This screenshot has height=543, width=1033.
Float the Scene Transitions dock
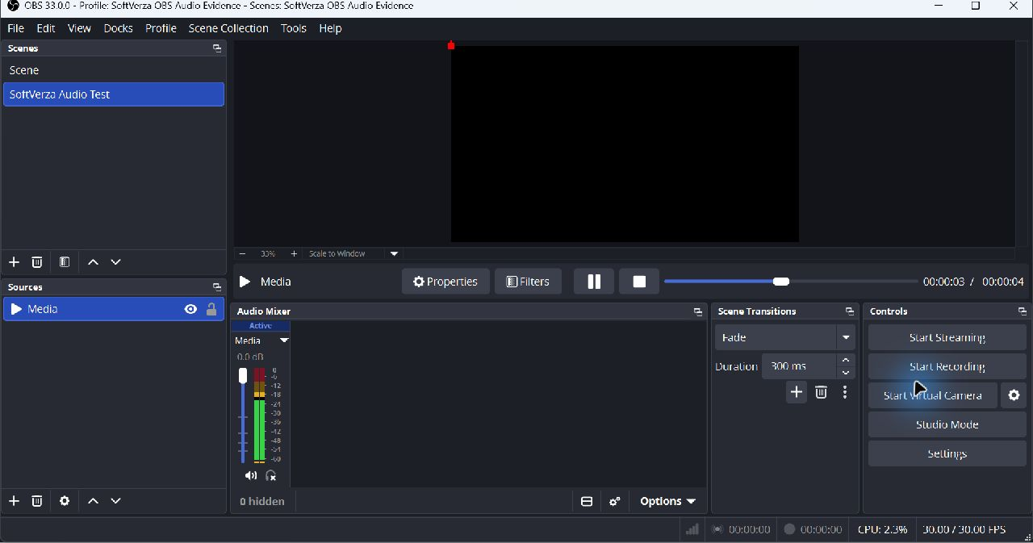pos(849,311)
